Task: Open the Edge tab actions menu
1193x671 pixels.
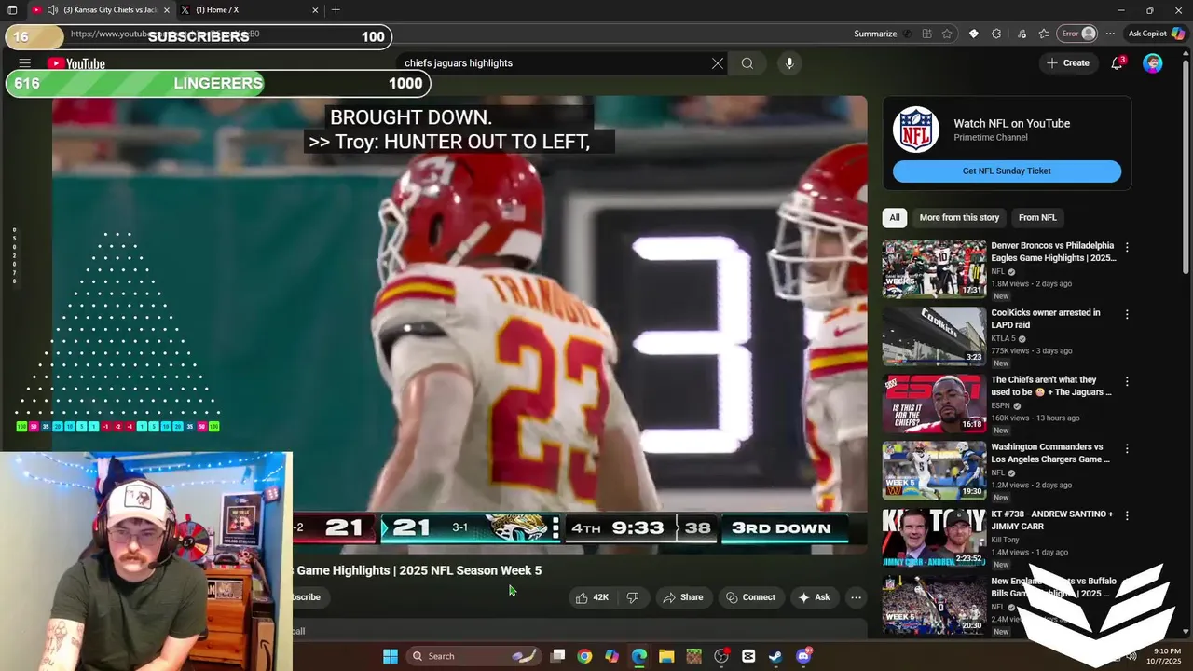Action: pyautogui.click(x=12, y=10)
